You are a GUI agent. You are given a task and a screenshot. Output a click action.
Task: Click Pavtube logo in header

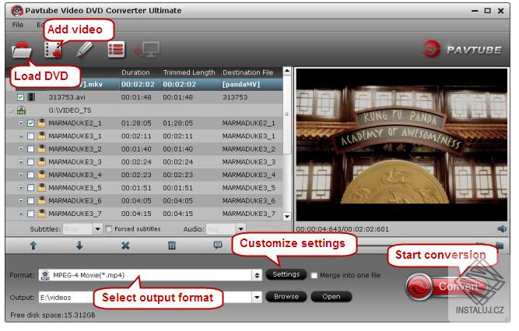462,49
